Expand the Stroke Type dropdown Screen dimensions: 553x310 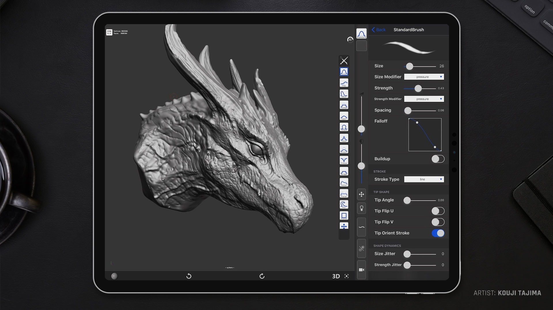click(x=424, y=179)
